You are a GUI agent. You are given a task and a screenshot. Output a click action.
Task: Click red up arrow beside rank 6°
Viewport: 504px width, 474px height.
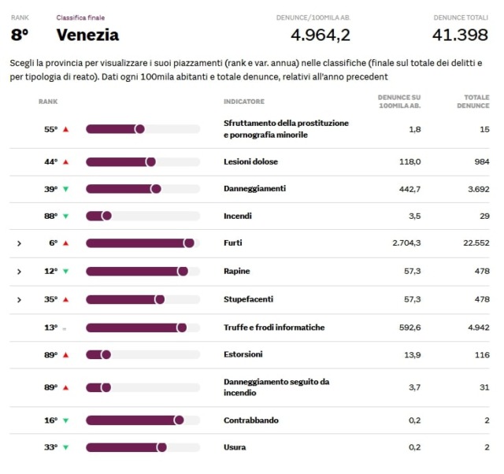tap(65, 243)
